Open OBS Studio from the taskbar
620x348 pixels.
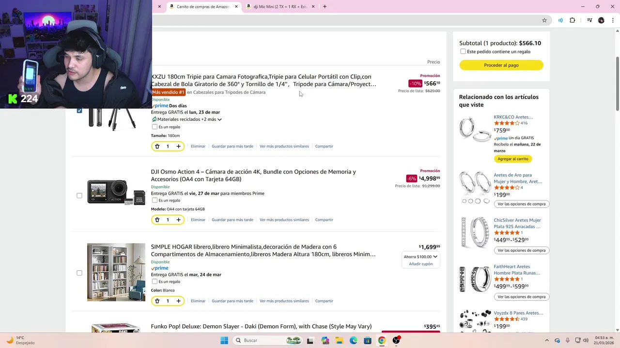pos(396,340)
